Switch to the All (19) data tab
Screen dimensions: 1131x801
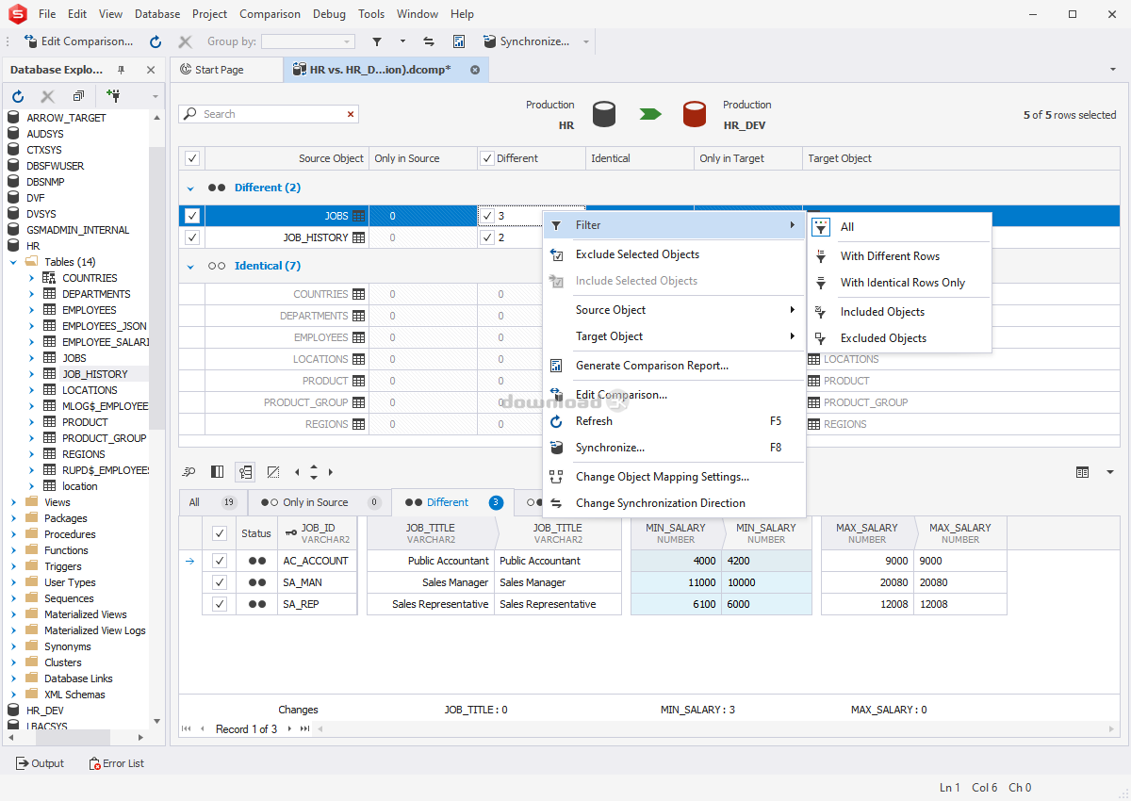point(213,502)
